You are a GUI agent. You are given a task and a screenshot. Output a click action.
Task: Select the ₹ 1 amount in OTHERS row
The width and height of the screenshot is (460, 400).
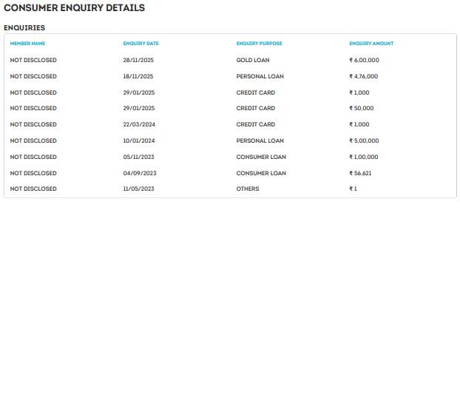[x=353, y=189]
